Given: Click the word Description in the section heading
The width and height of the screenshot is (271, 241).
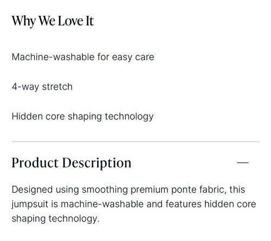Looking at the screenshot, I should (x=96, y=163).
